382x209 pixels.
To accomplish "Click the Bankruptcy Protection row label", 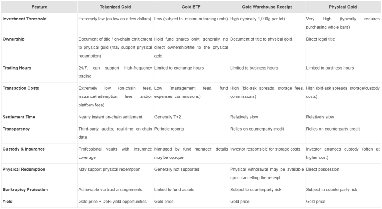I will (x=25, y=190).
